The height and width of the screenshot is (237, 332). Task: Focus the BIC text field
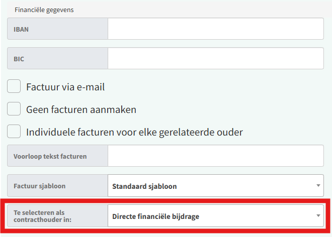(215, 59)
